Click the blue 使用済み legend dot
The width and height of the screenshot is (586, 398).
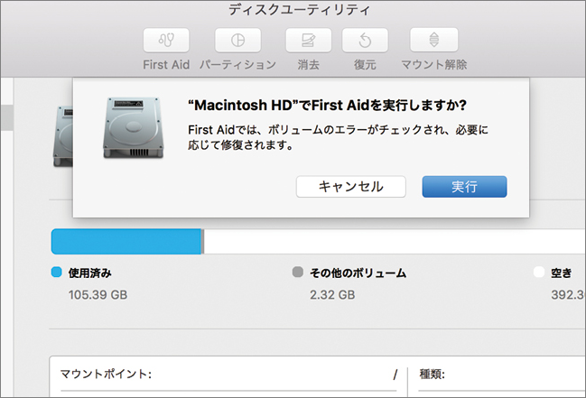(56, 272)
